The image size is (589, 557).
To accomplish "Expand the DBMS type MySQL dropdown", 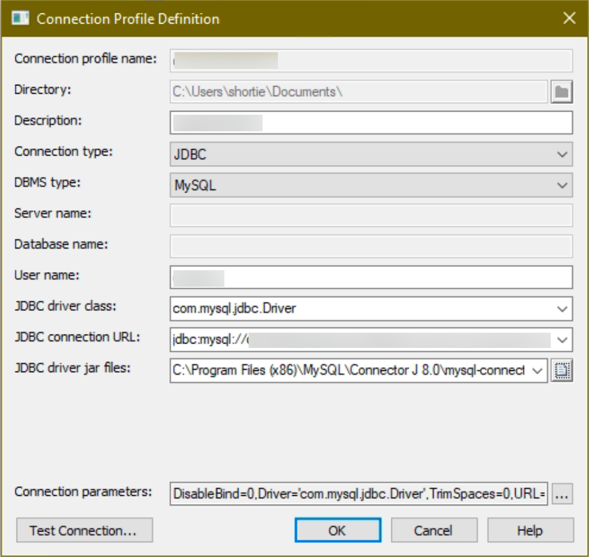I will pyautogui.click(x=562, y=185).
